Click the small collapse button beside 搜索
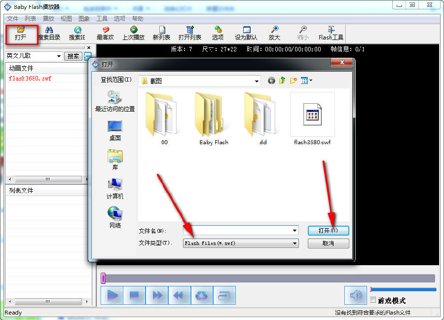 click(x=88, y=56)
